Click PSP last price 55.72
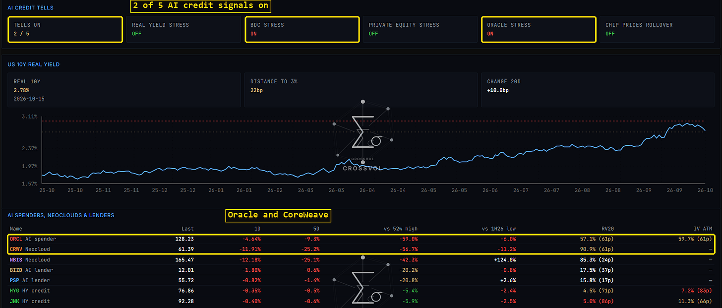 coord(186,281)
